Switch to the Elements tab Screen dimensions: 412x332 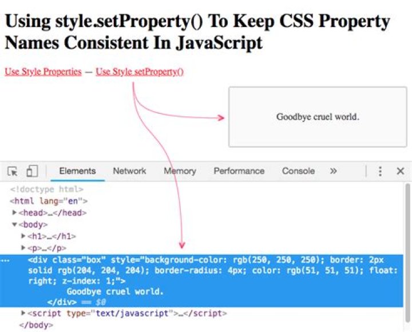pos(77,171)
